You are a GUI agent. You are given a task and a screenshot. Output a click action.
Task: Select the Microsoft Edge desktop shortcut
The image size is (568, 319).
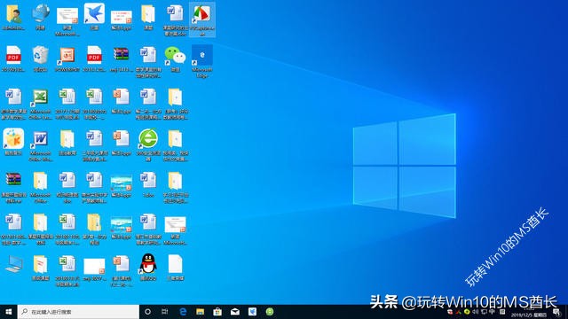pyautogui.click(x=202, y=61)
